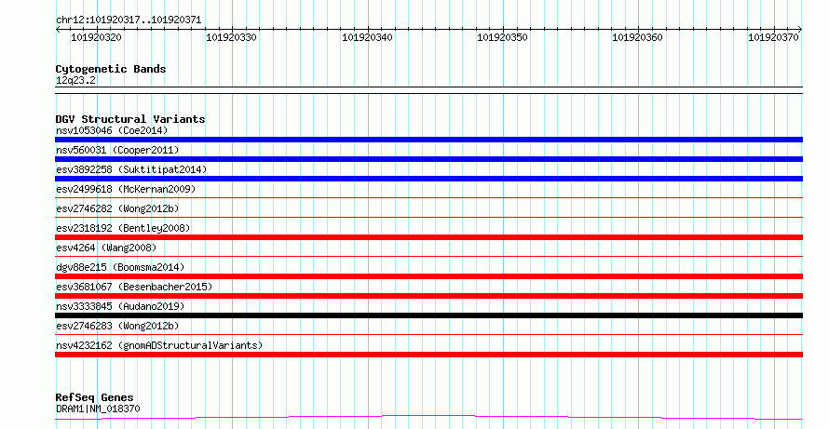Click the red bar under dgv88e215
This screenshot has height=429, width=829.
pos(428,276)
